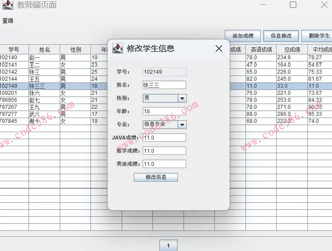The width and height of the screenshot is (332, 251).
Task: Click name cell 赵七
Action: point(44,100)
